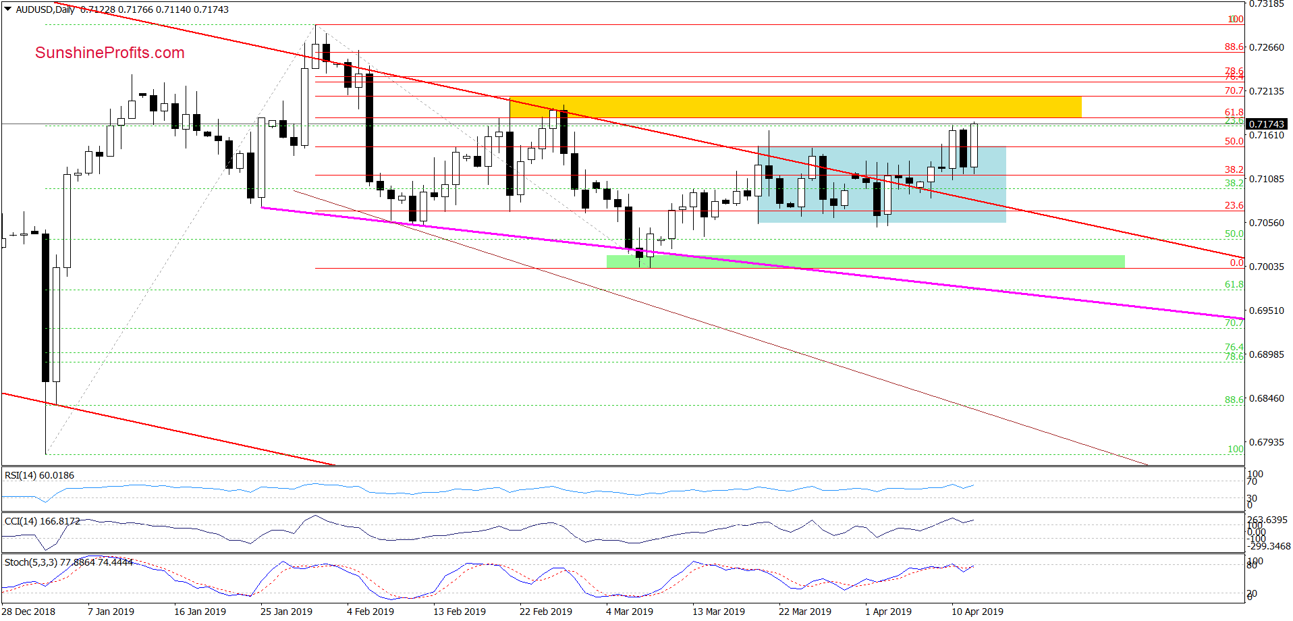Viewport: 1293px width, 621px height.
Task: Click the RSI(14) 60.0186 indicator label
Action: pos(40,475)
